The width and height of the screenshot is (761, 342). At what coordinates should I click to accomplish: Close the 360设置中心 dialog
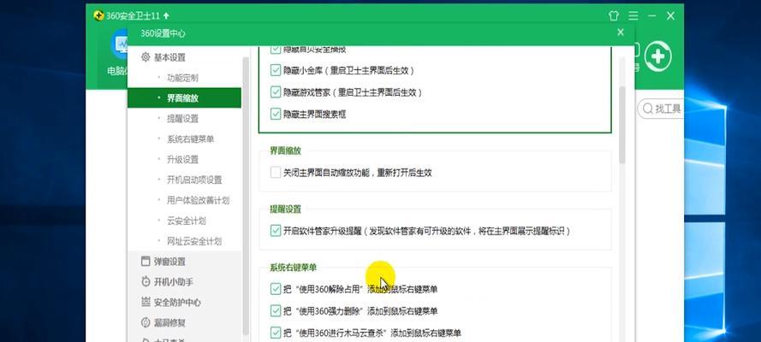click(x=621, y=32)
